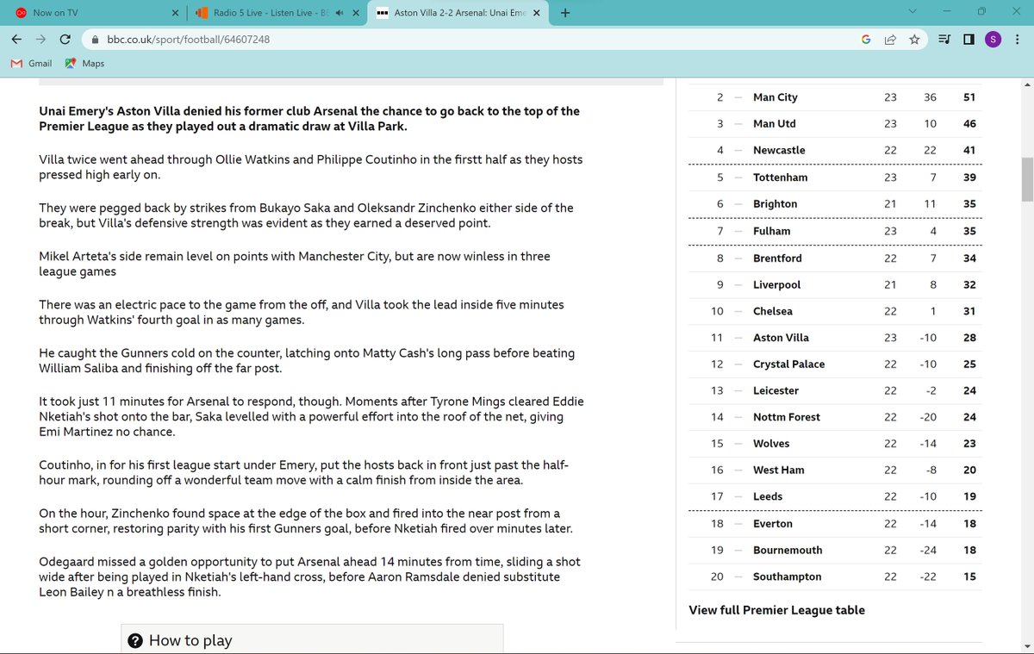The width and height of the screenshot is (1034, 654).
Task: Click Man City points value 51
Action: pyautogui.click(x=969, y=97)
